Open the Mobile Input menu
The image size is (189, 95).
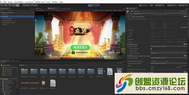point(40,2)
